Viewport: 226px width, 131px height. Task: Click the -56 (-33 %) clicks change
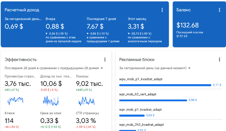click(12, 127)
